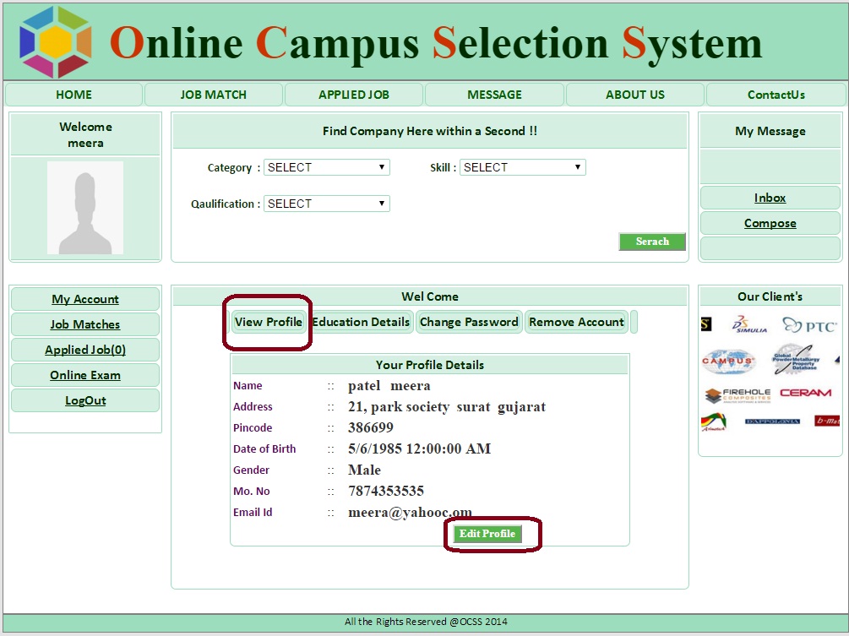Expand the Skill select box

coord(522,167)
